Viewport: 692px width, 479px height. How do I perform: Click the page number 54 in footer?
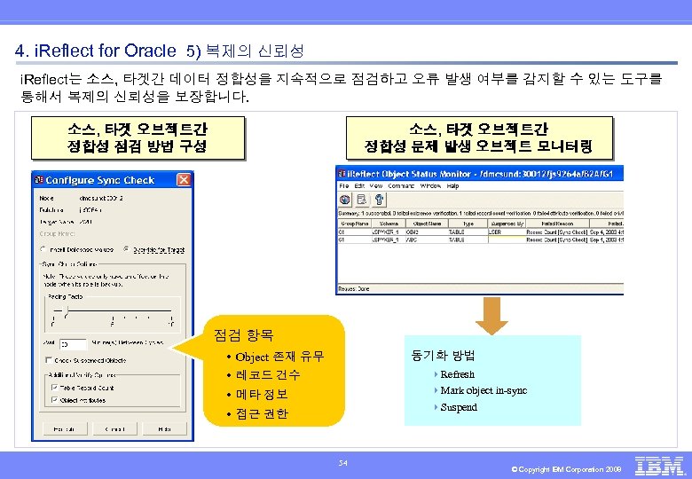343,463
